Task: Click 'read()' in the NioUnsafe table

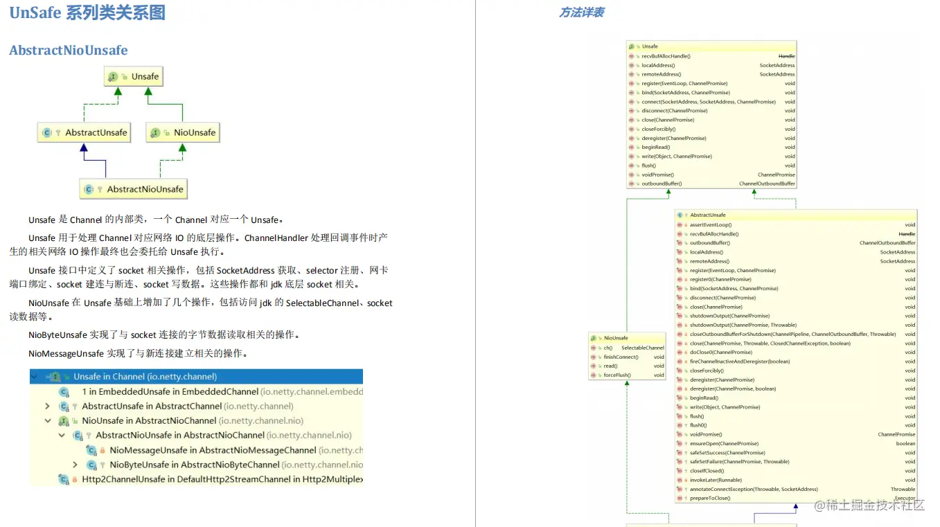Action: point(610,366)
